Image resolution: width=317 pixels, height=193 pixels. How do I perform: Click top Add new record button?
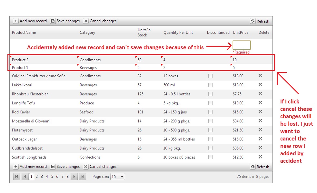tap(30, 21)
